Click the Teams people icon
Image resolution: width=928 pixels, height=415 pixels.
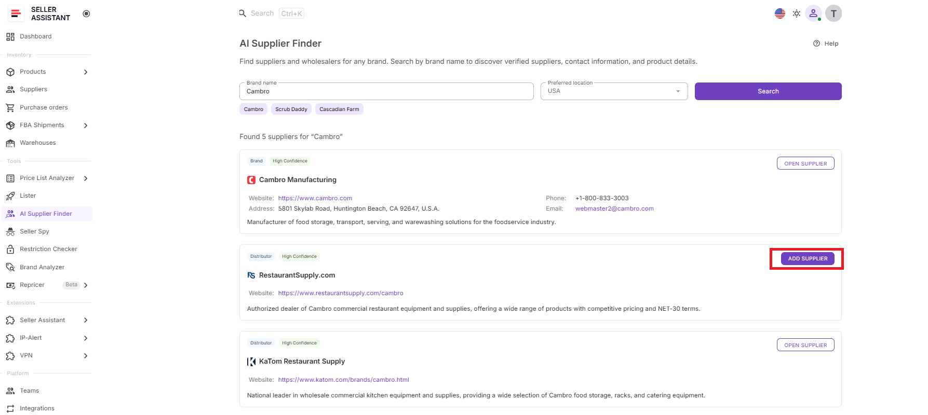pos(10,391)
